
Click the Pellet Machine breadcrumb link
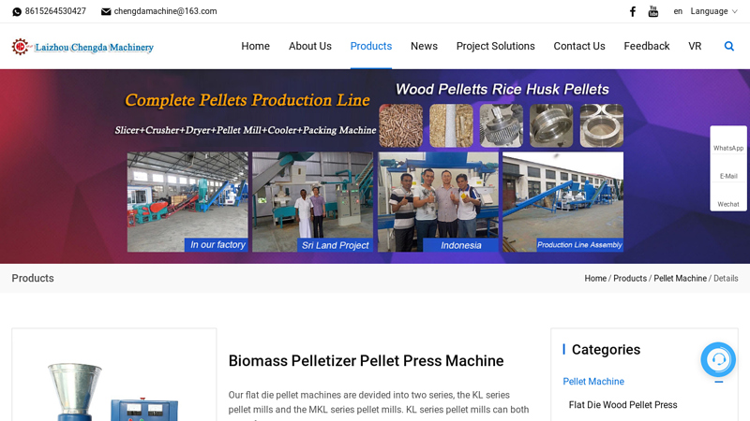[x=680, y=278]
